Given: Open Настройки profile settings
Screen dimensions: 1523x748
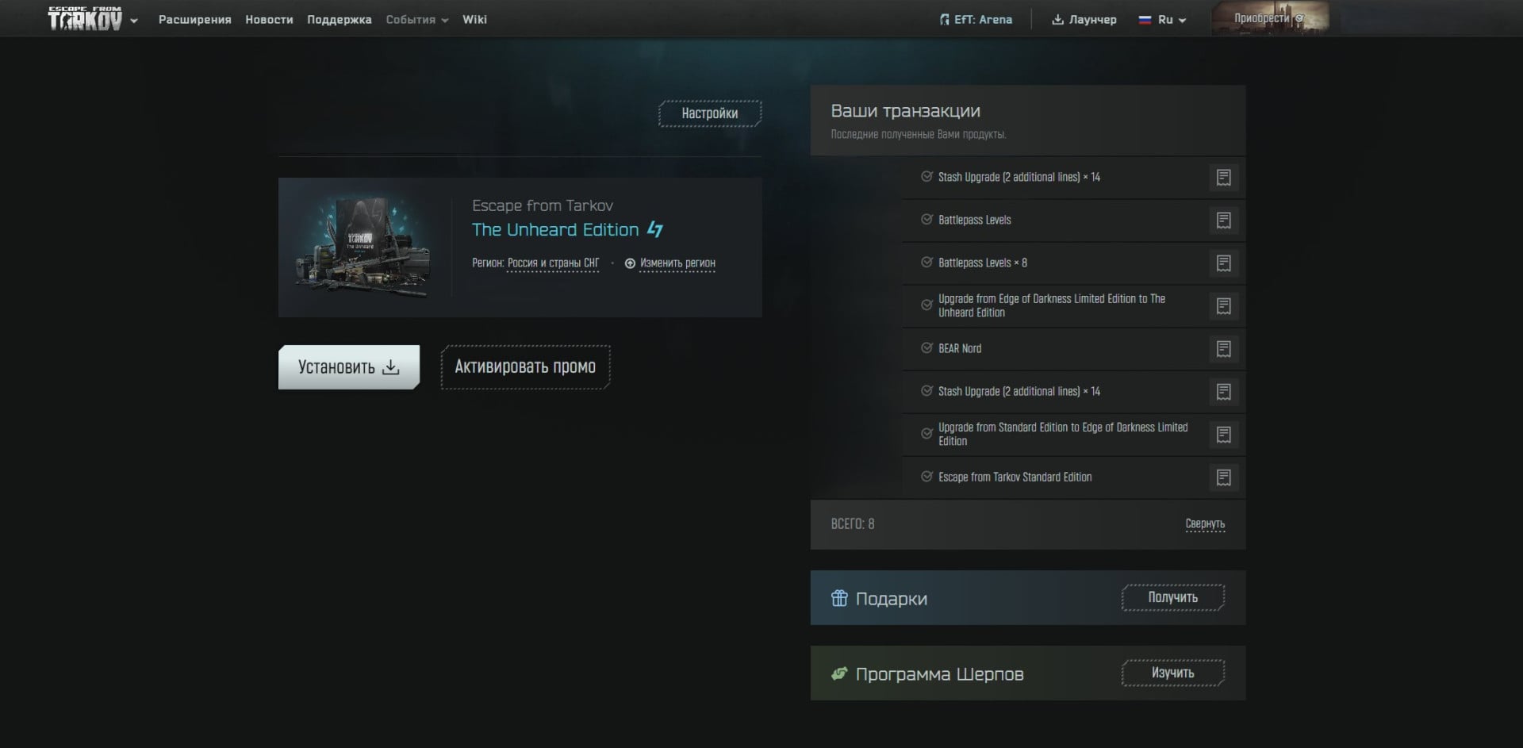Looking at the screenshot, I should tap(710, 113).
